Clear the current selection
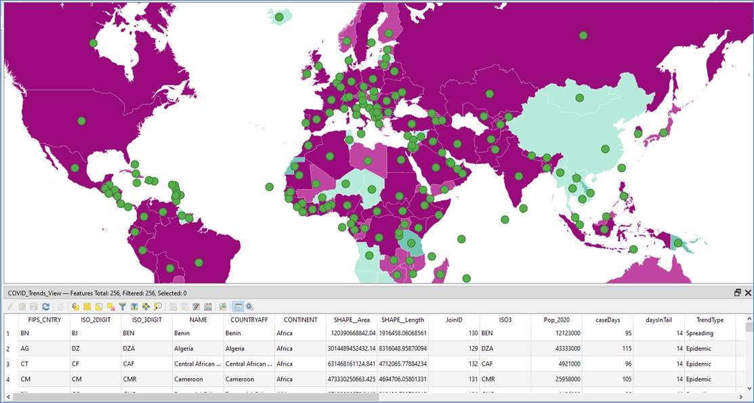Viewport: 754px width, 403px height. (111, 307)
